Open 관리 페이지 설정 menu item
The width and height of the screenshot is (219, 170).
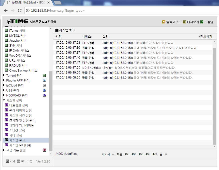click(20, 110)
